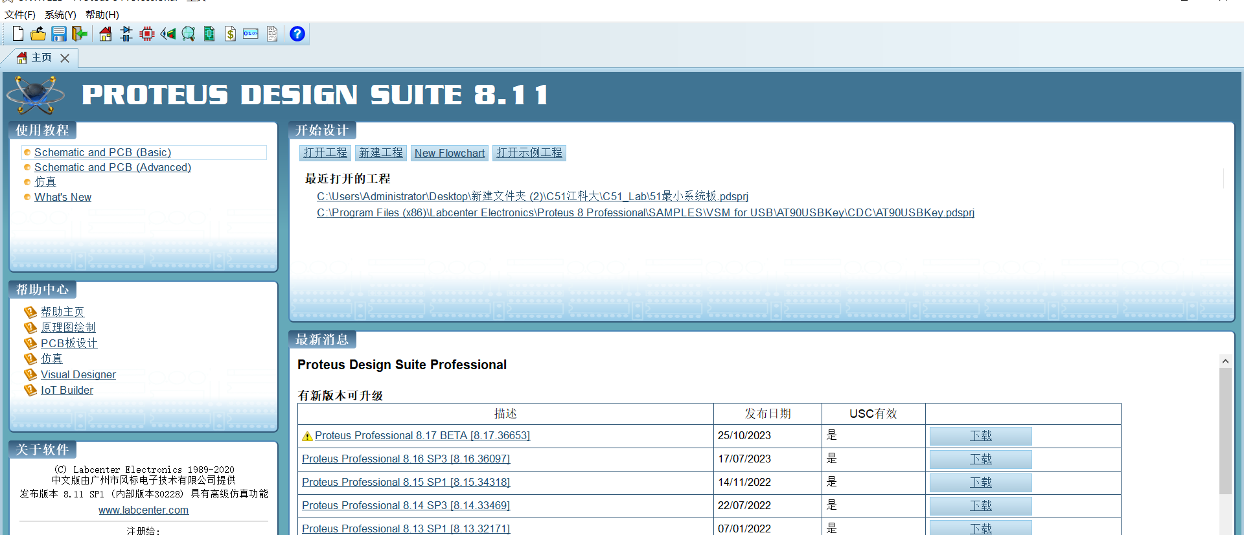Image resolution: width=1244 pixels, height=535 pixels.
Task: Click release date 17/07/2023 cell
Action: 767,459
